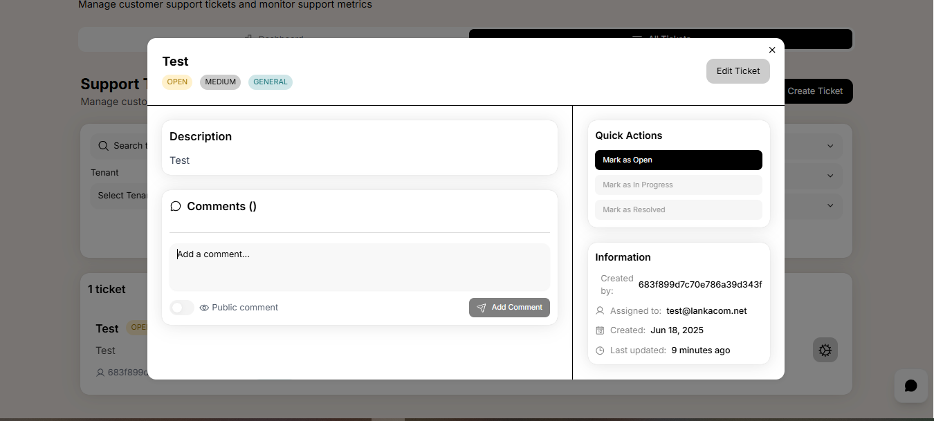Click the comments speech bubble icon

(x=176, y=207)
